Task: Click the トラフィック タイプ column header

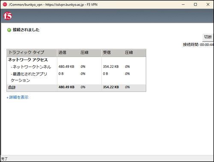Action: [x=27, y=52]
